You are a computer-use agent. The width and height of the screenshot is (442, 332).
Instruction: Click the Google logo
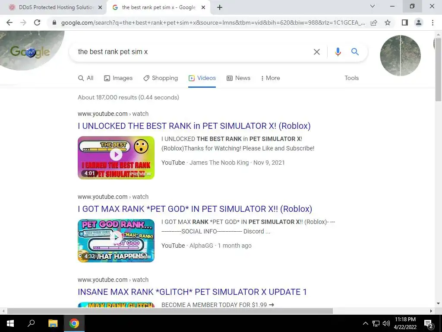pyautogui.click(x=30, y=51)
